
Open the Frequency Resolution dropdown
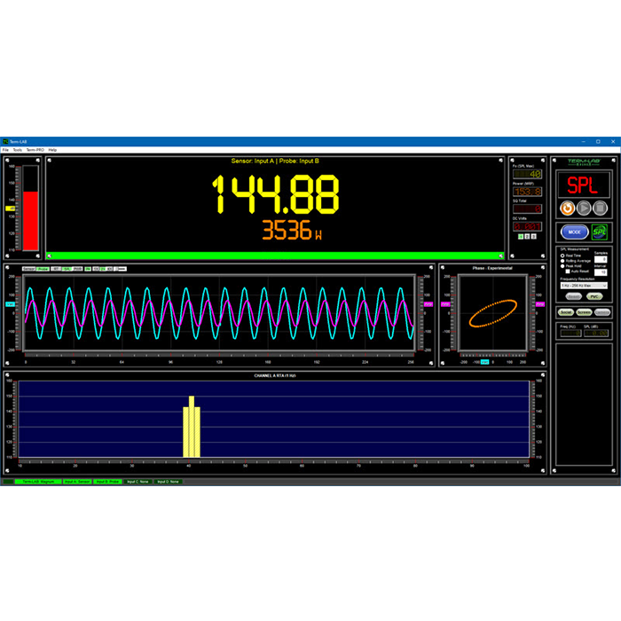582,285
